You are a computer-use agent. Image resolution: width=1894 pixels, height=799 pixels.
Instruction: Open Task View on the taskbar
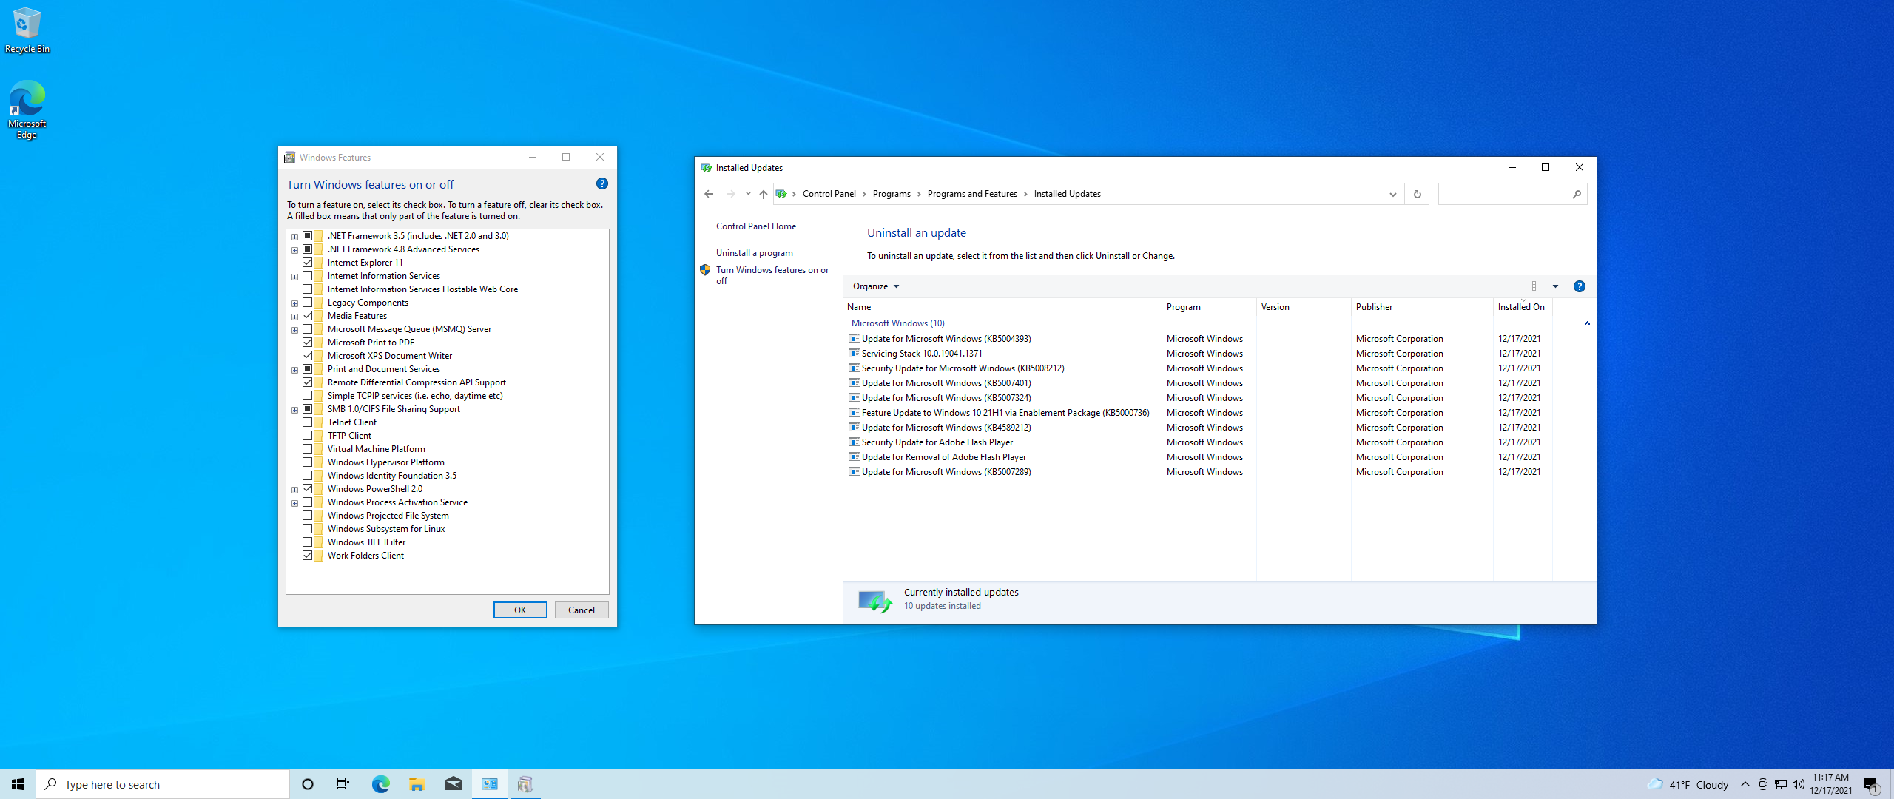coord(343,784)
